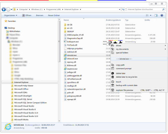Open the address bar history dropdown arrow
The width and height of the screenshot is (168, 134).
click(119, 9)
